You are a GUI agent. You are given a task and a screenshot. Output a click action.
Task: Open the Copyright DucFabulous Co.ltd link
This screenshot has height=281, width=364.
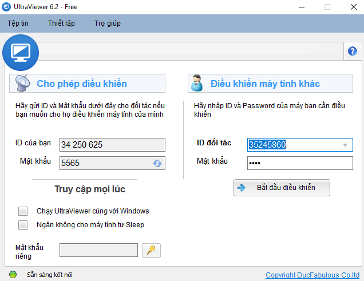tap(312, 275)
